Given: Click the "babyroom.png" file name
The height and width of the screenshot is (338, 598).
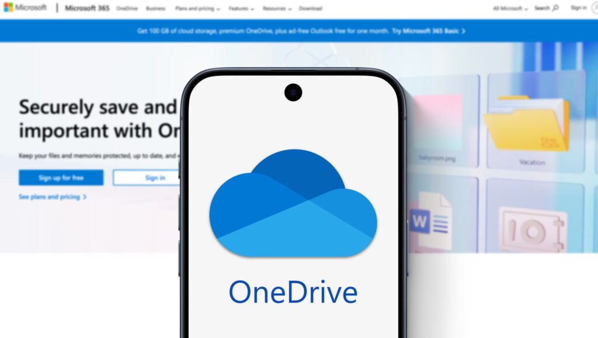Looking at the screenshot, I should coord(437,158).
